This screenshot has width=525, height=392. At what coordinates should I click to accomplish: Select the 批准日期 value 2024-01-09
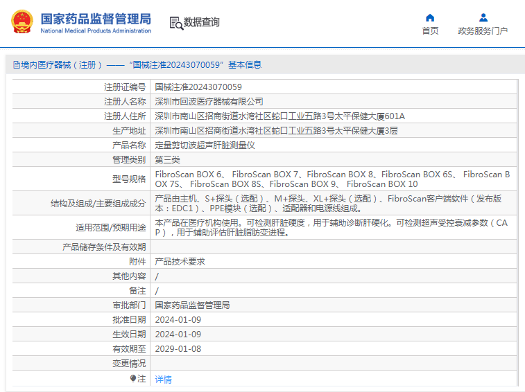[x=178, y=320]
